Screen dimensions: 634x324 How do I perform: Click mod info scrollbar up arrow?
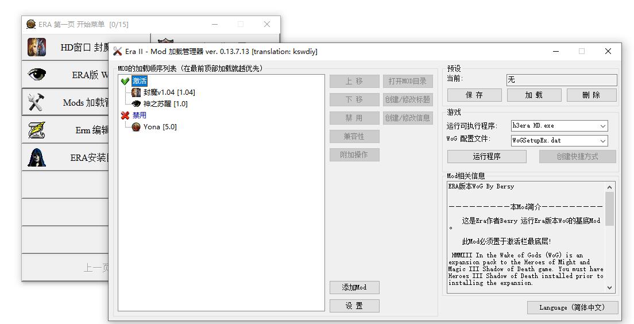pyautogui.click(x=610, y=187)
